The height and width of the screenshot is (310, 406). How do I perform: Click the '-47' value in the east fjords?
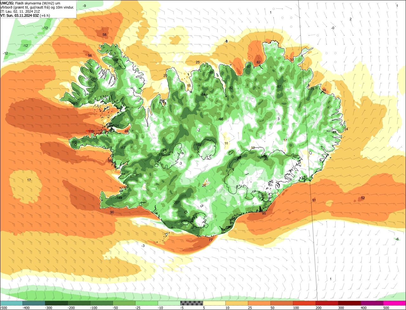[334, 132]
